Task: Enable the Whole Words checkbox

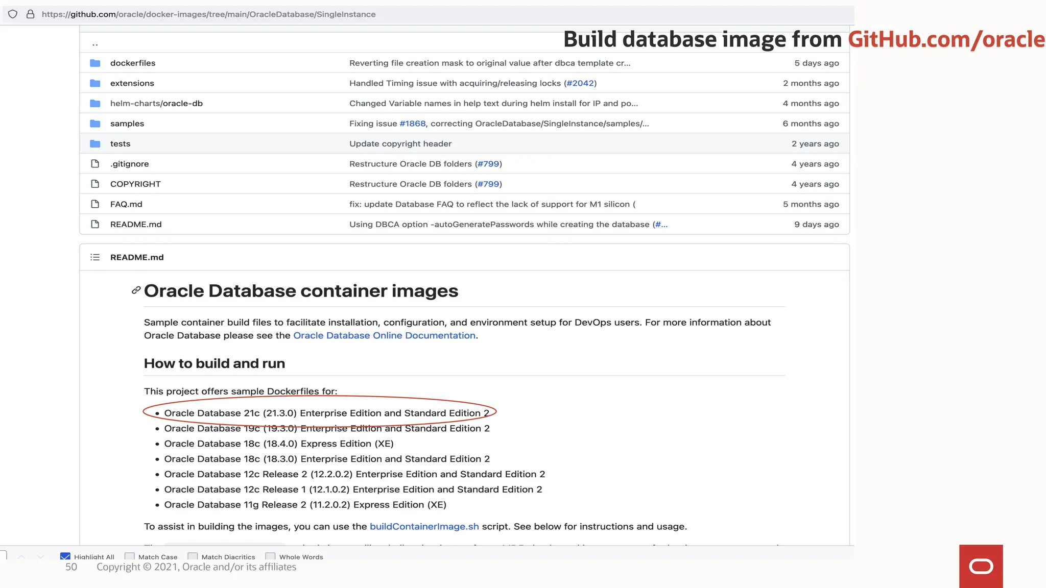Action: (270, 556)
